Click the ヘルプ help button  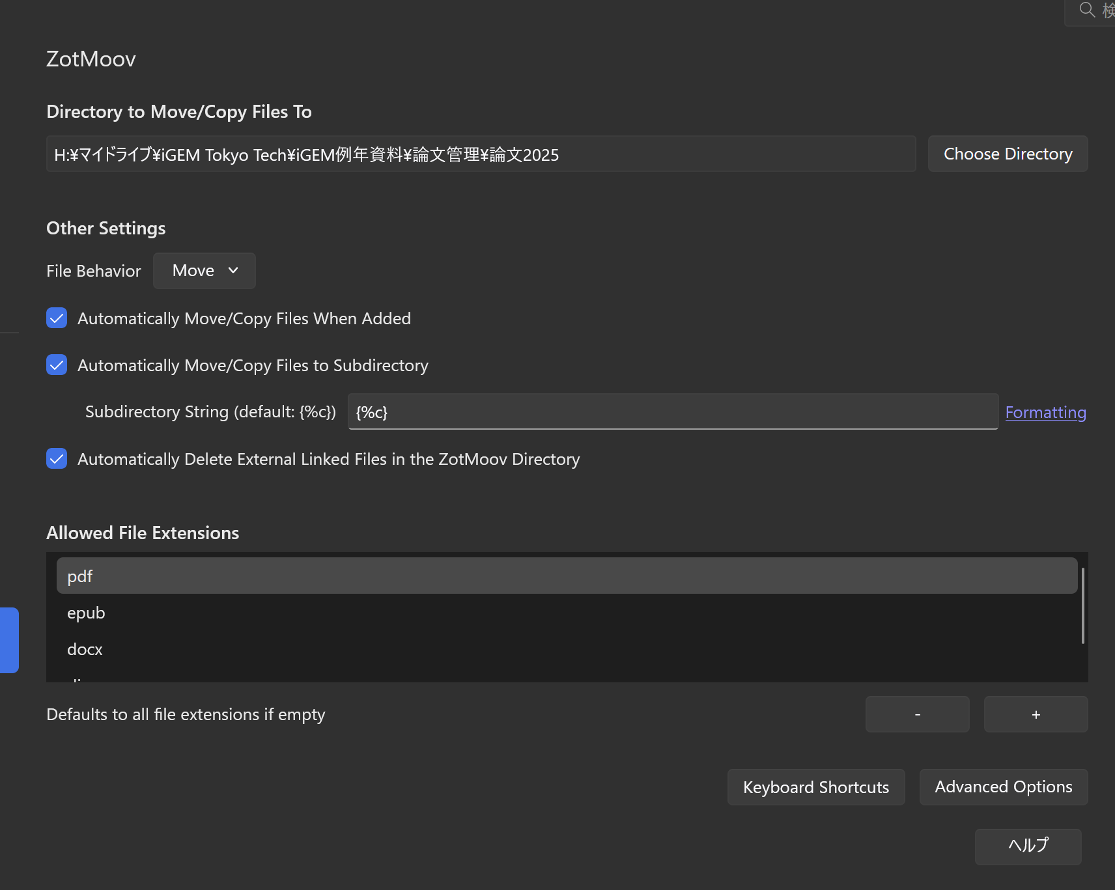[1028, 846]
